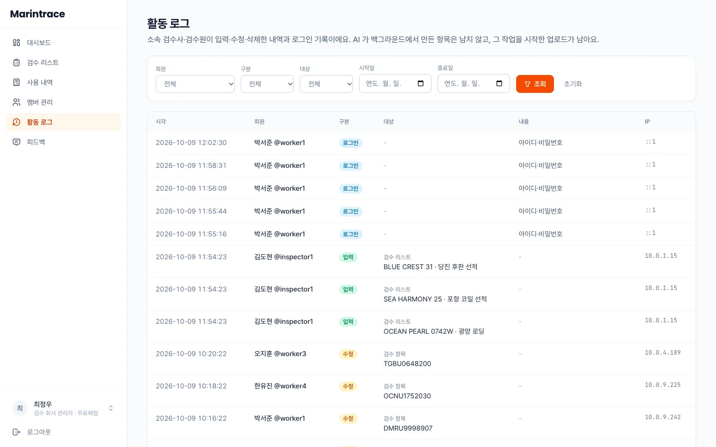
Task: Open the 구분 filter dropdown
Action: click(x=268, y=84)
